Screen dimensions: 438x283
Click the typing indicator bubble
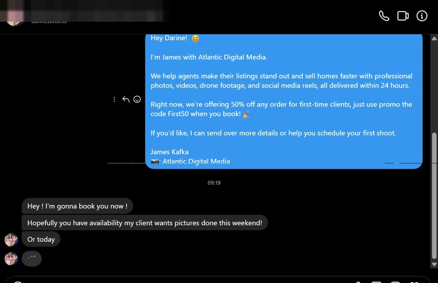pyautogui.click(x=31, y=258)
